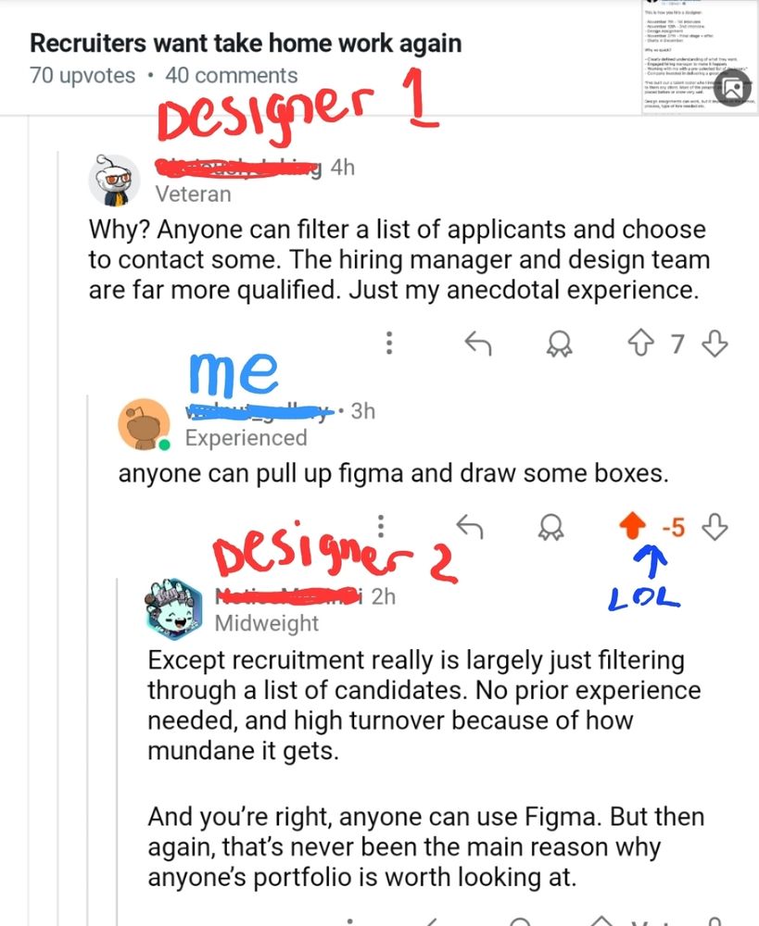Collapse the Veteran comment thread line
This screenshot has width=759, height=926.
click(x=58, y=532)
